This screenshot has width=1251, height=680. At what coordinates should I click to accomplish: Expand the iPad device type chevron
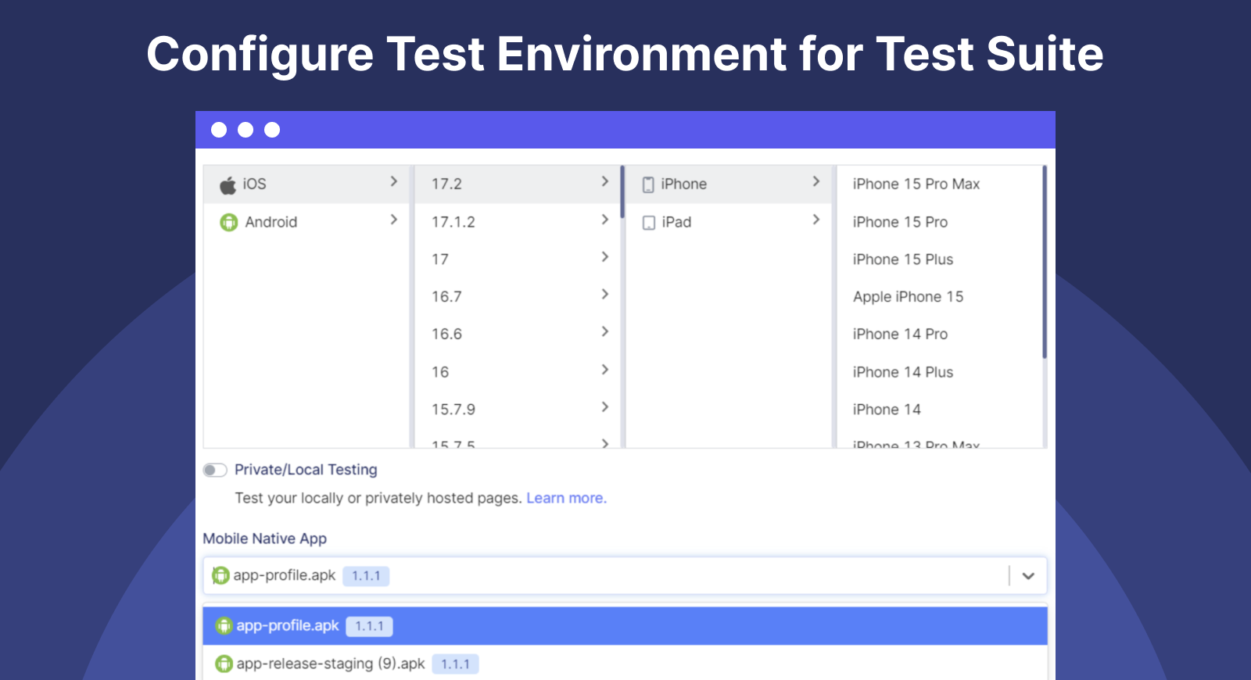point(816,220)
